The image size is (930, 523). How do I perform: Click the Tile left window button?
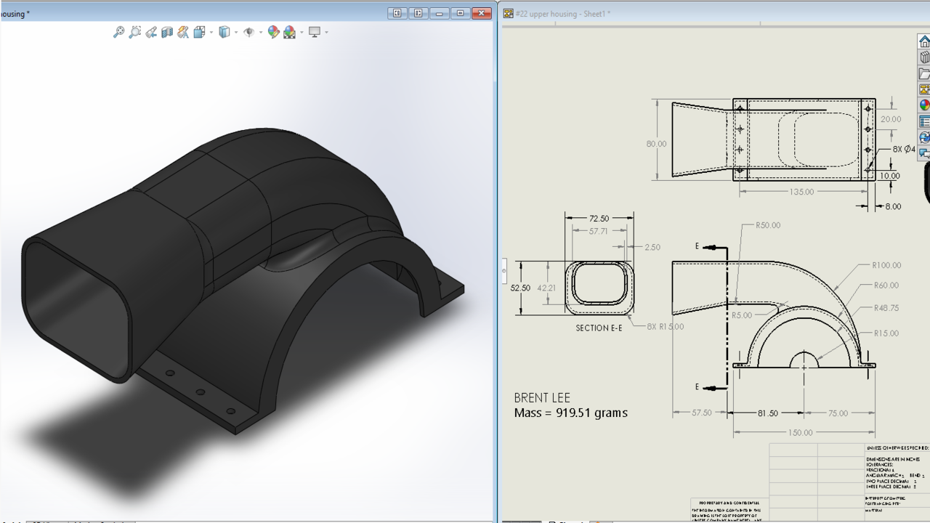click(397, 13)
